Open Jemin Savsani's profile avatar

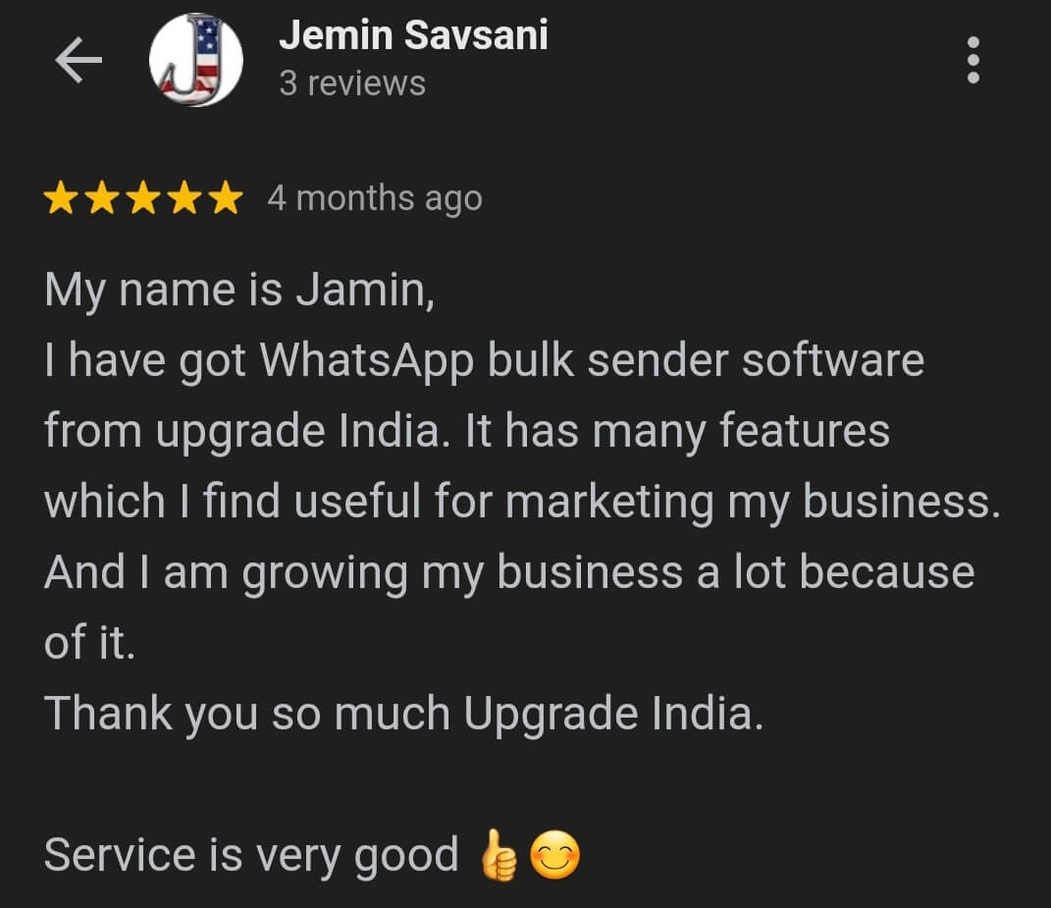(195, 60)
